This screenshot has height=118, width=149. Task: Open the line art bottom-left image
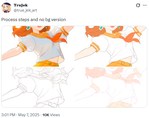[38, 87]
